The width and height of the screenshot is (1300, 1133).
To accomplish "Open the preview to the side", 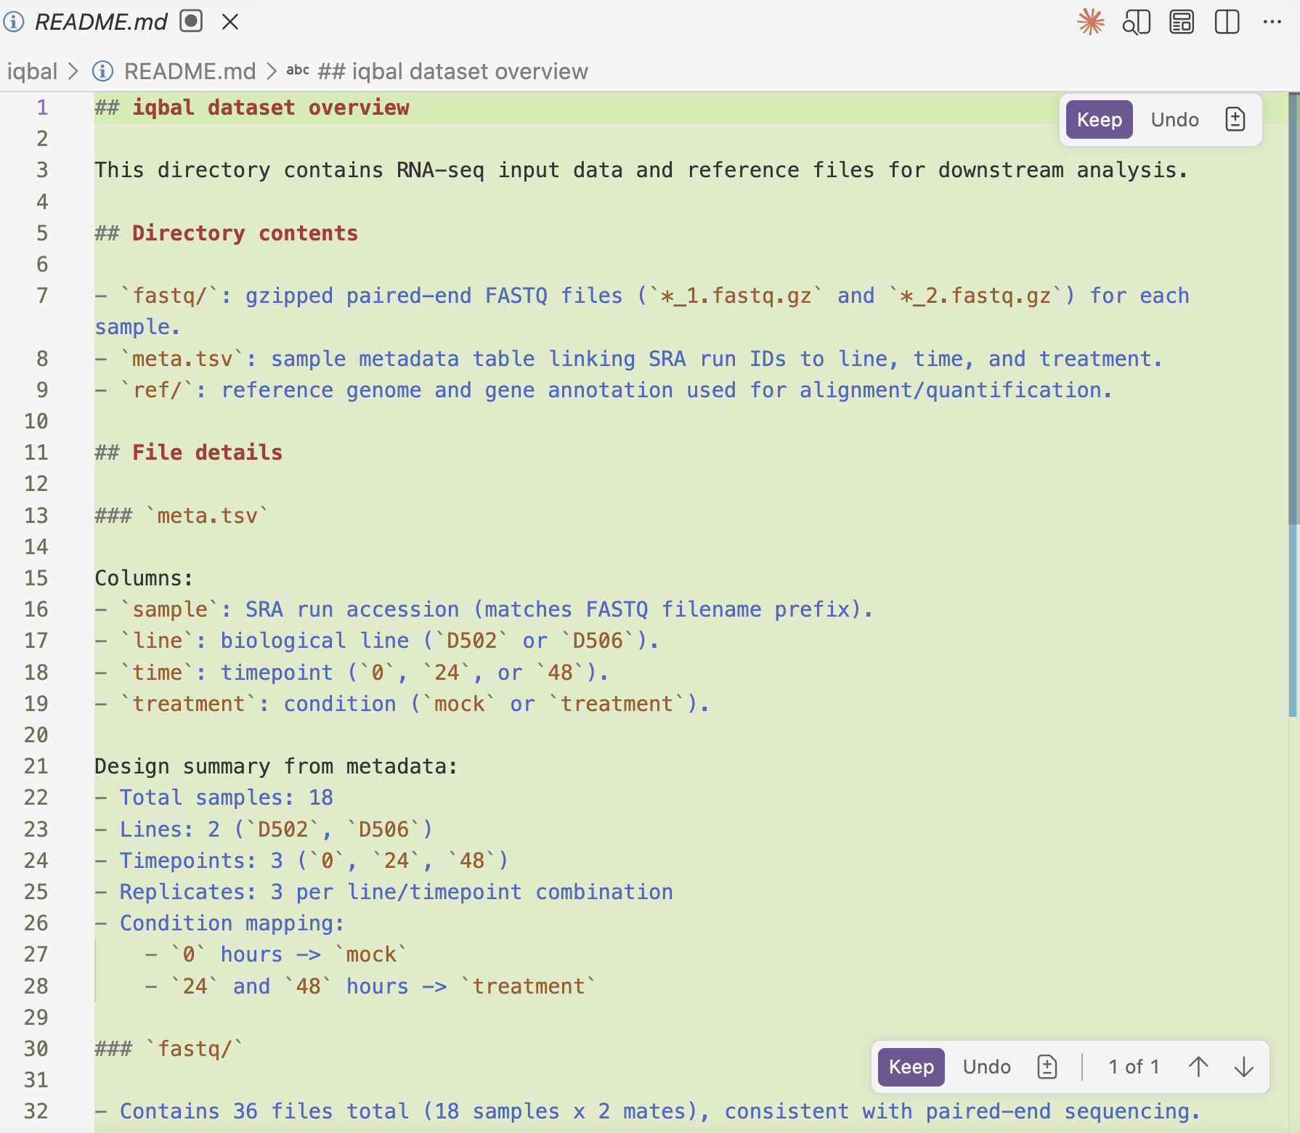I will (1136, 22).
